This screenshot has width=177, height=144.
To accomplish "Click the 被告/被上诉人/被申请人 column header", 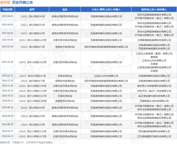I will click(154, 9).
